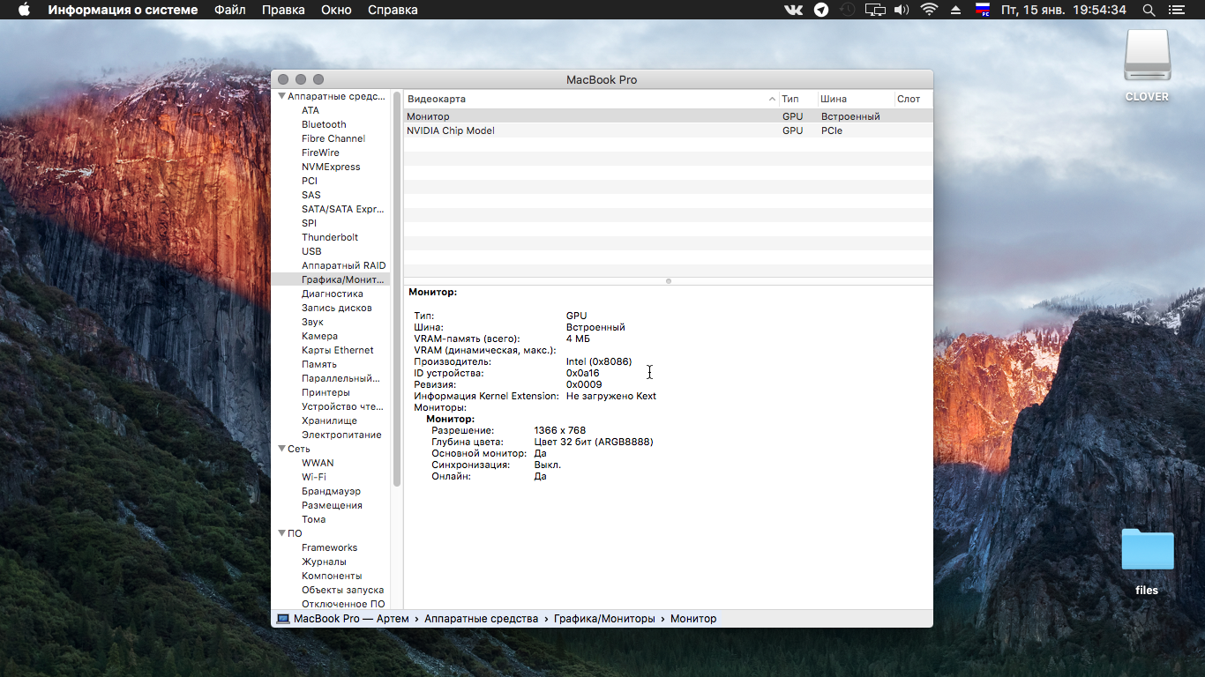1205x677 pixels.
Task: Sort by the Видеокарта column header
Action: tap(591, 99)
